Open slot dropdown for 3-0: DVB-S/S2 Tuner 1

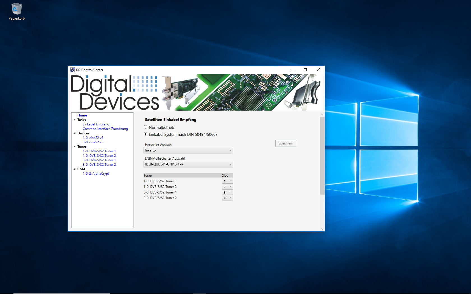228,192
